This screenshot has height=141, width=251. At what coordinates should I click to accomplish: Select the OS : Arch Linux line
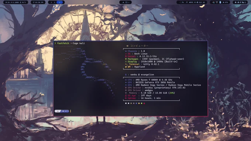[136, 54]
